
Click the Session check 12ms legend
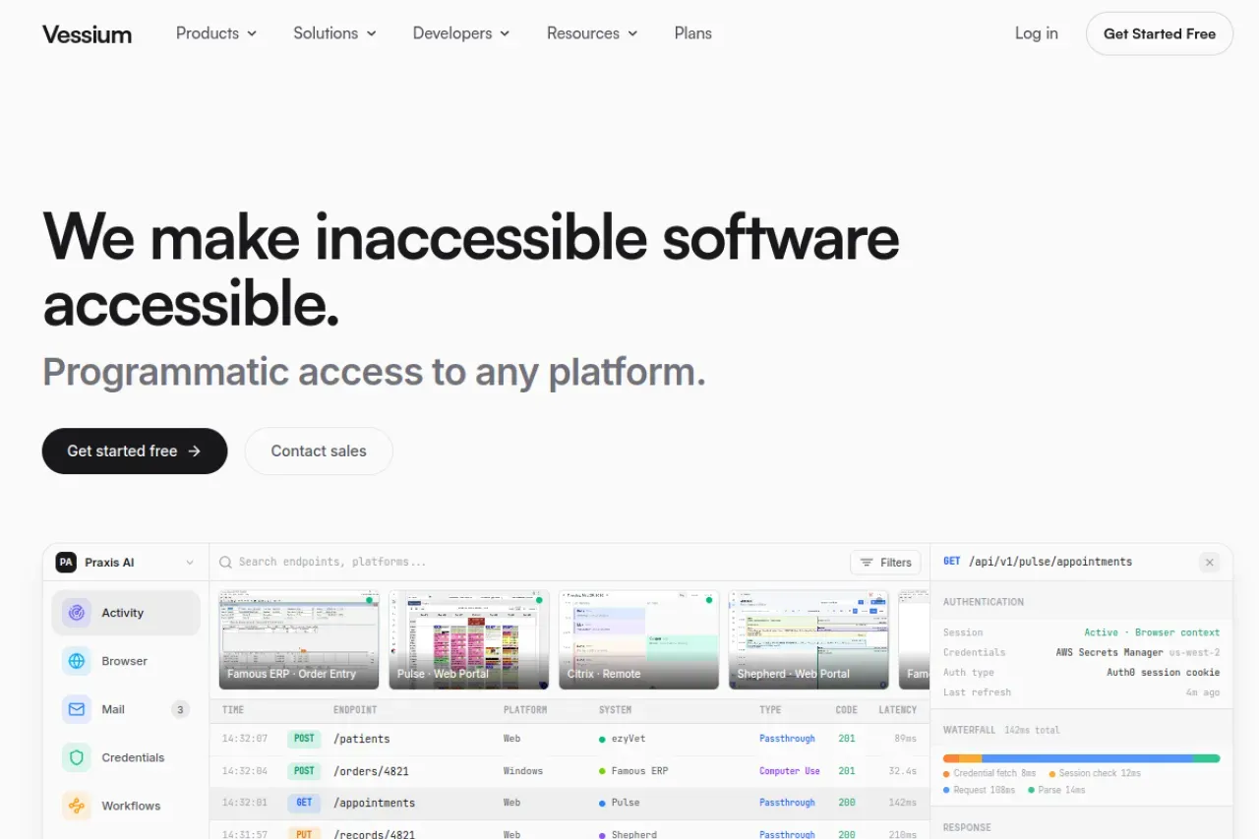tap(1095, 774)
